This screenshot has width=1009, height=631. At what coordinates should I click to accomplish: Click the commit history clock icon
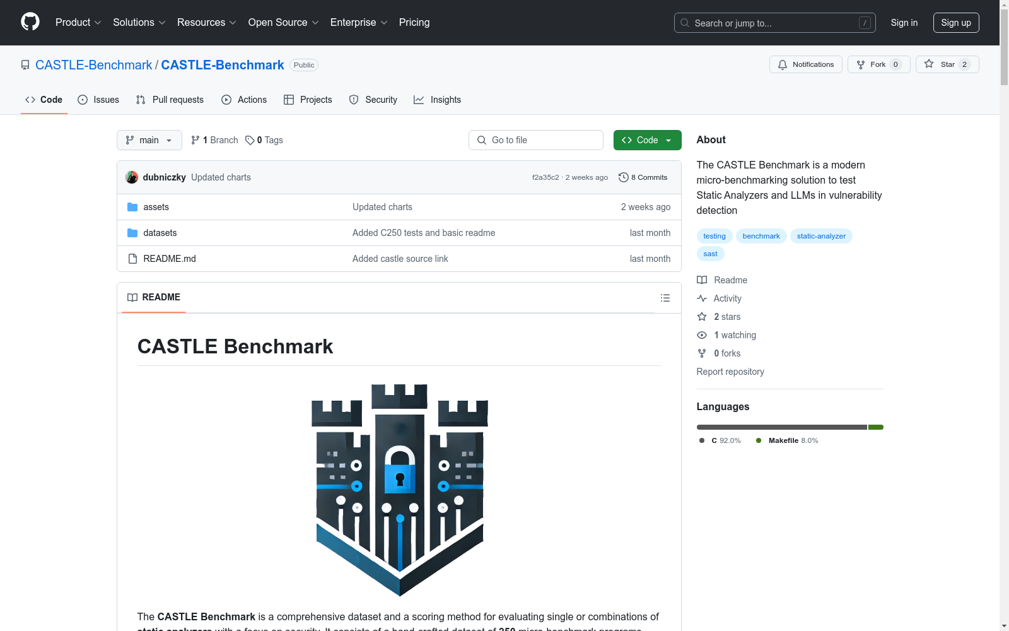tap(624, 177)
